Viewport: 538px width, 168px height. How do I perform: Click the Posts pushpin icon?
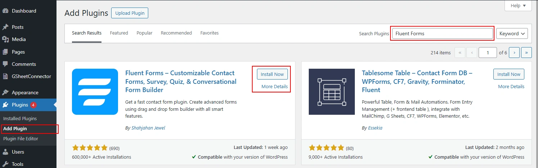(x=5, y=27)
